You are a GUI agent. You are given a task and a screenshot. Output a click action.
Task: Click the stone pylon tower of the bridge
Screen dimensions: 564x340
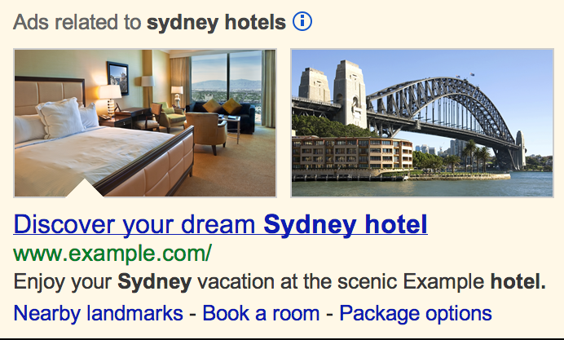pos(348,95)
